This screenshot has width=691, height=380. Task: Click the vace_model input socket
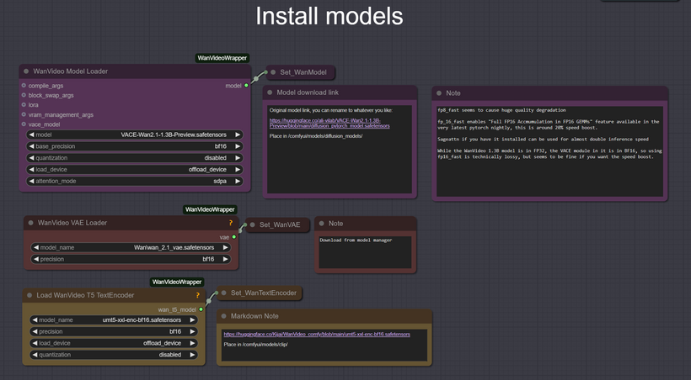coord(24,124)
